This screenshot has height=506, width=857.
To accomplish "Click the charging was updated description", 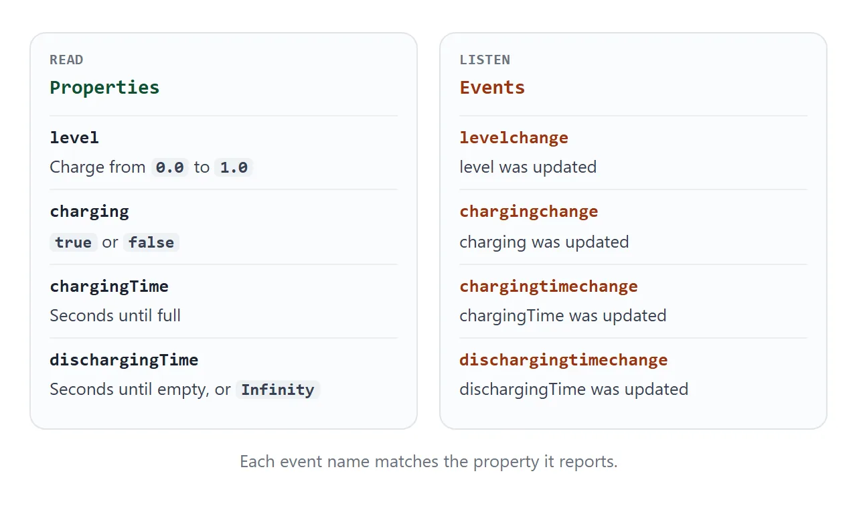I will click(x=544, y=242).
